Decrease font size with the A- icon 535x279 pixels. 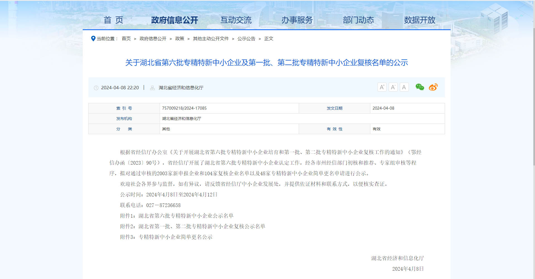coord(393,87)
